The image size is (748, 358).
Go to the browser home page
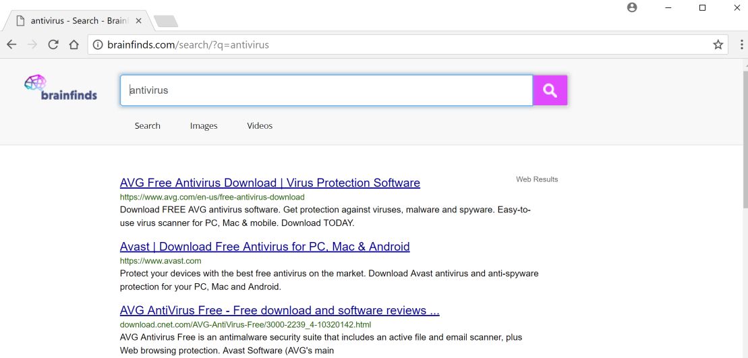pos(74,45)
